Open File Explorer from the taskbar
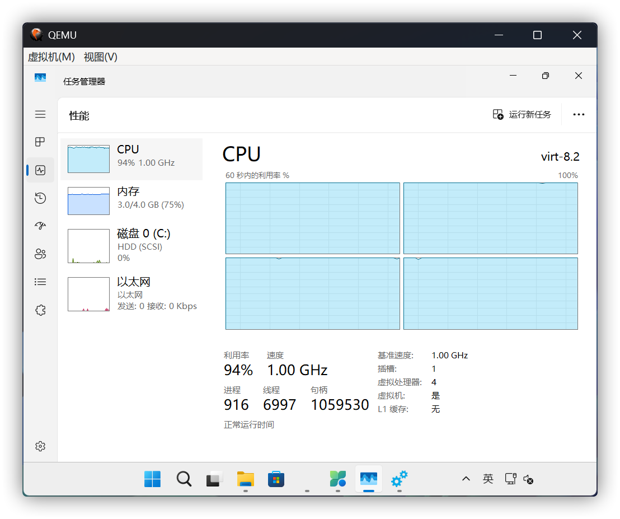 click(245, 479)
